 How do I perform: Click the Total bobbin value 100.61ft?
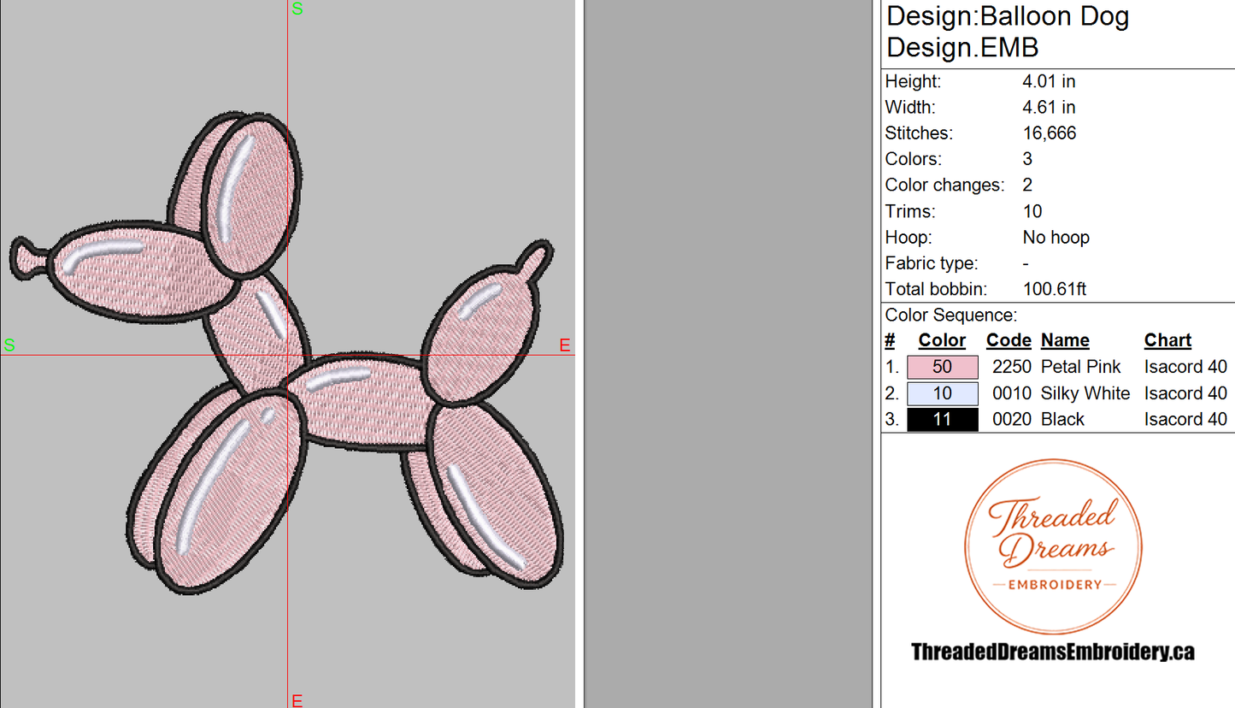pyautogui.click(x=1055, y=290)
